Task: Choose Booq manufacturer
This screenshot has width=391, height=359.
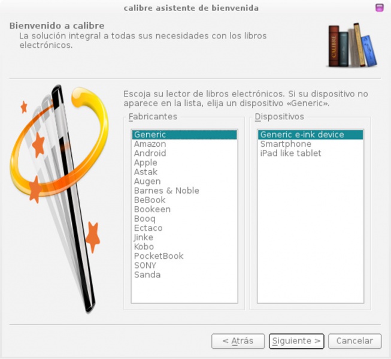Action: pyautogui.click(x=184, y=219)
